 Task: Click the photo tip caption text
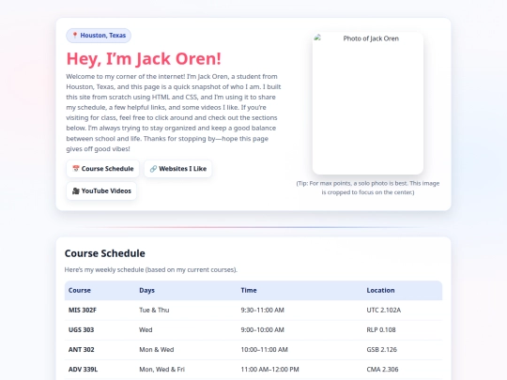[368, 188]
